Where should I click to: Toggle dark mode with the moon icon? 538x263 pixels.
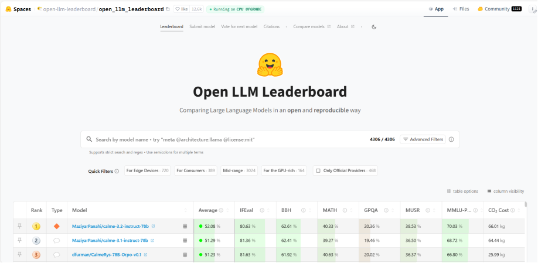374,27
